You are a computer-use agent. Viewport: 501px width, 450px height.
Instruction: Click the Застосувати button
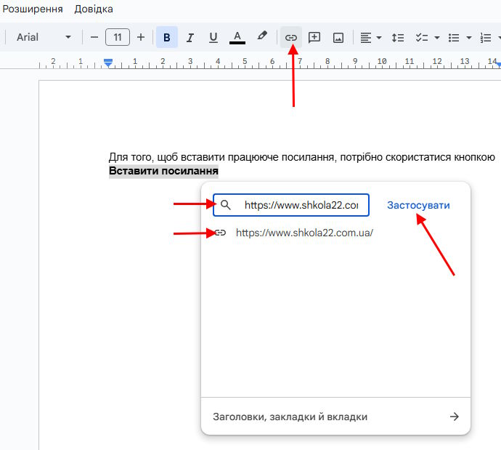click(x=418, y=205)
